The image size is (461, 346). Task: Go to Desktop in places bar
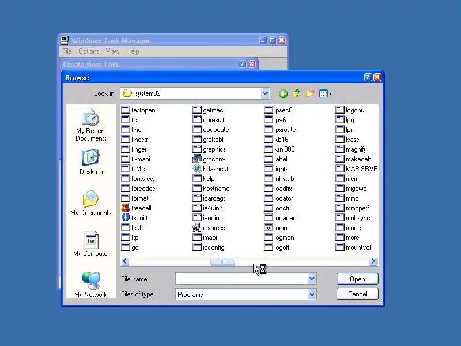[91, 162]
